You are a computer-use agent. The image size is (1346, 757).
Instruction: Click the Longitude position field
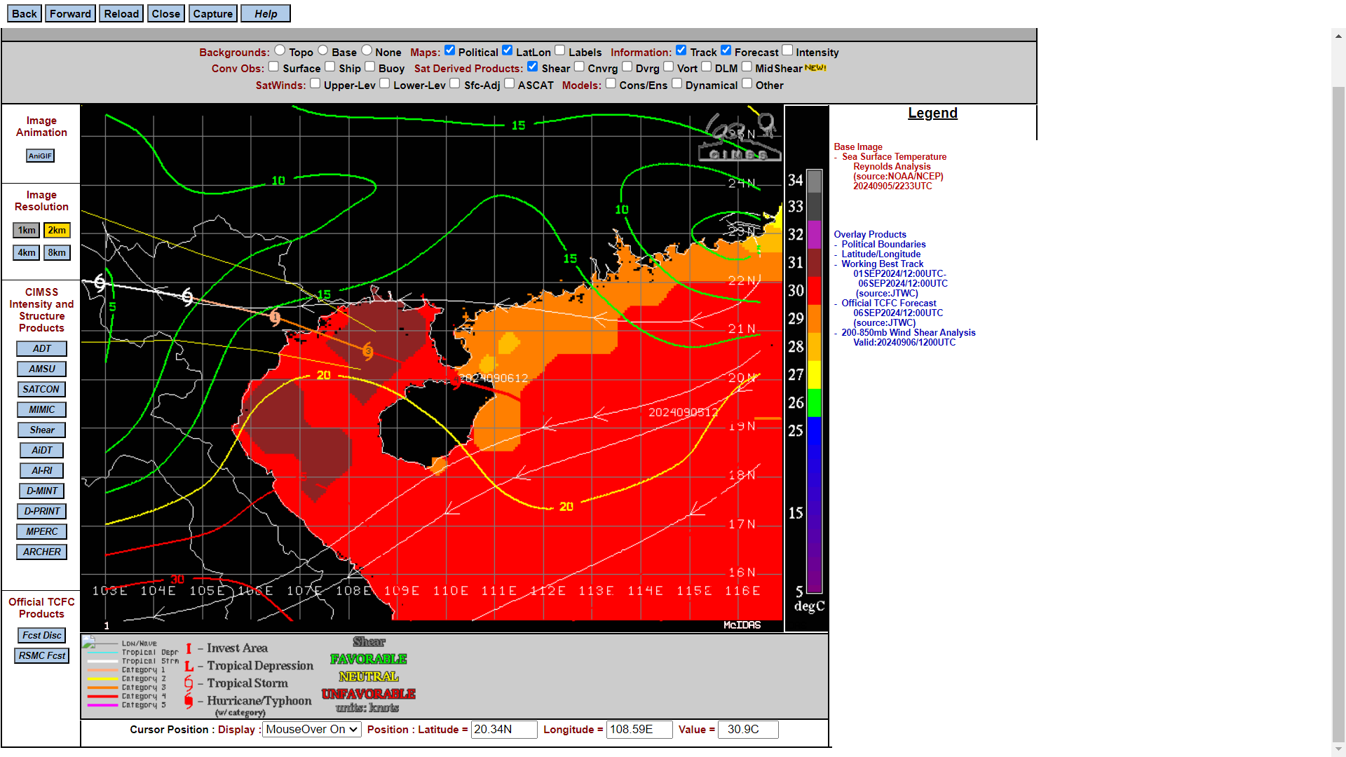639,729
